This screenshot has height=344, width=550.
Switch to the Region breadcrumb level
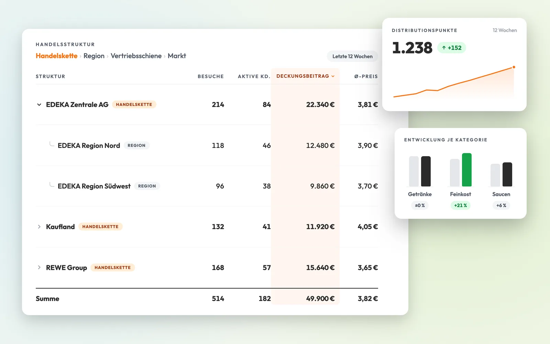pos(94,56)
